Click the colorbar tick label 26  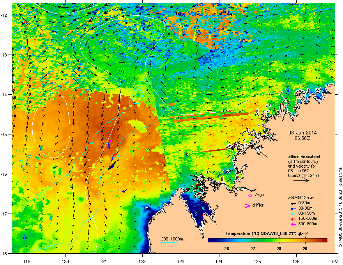[226, 249]
